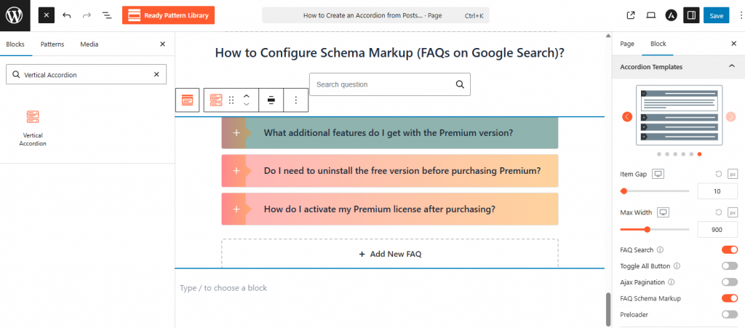The width and height of the screenshot is (745, 328).
Task: Enable the Toggle All Button switch
Action: (729, 266)
